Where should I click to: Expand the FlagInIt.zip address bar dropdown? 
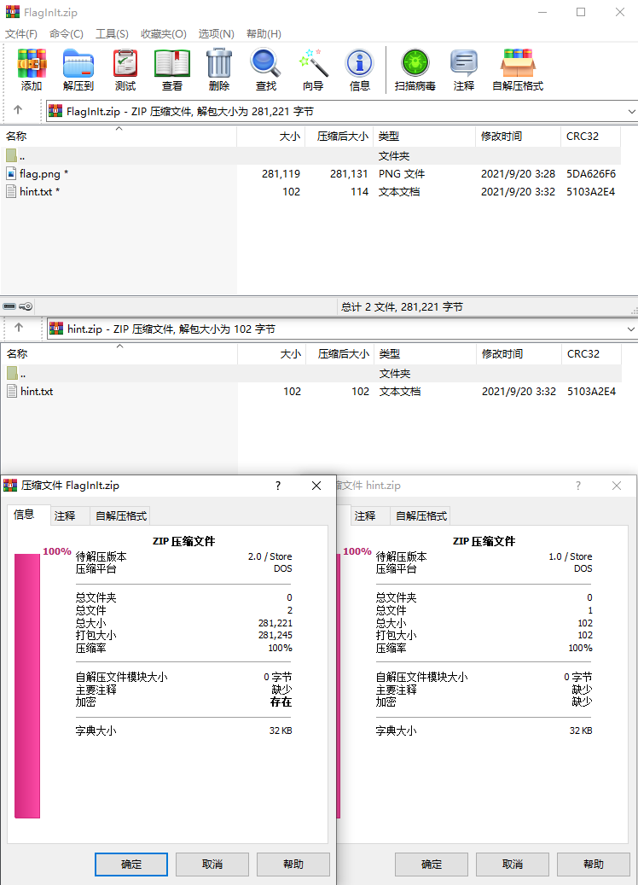tap(631, 111)
